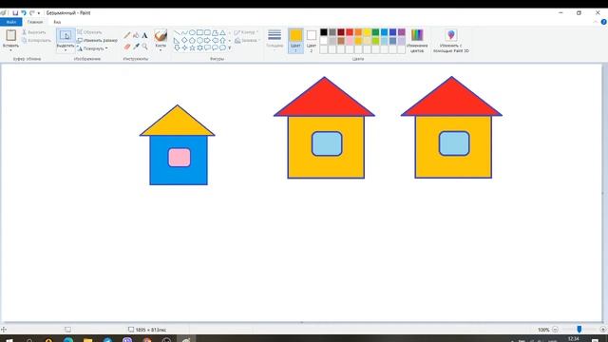Screen dimensions: 608x342
Task: Choose the Four-point star shape
Action: click(184, 47)
